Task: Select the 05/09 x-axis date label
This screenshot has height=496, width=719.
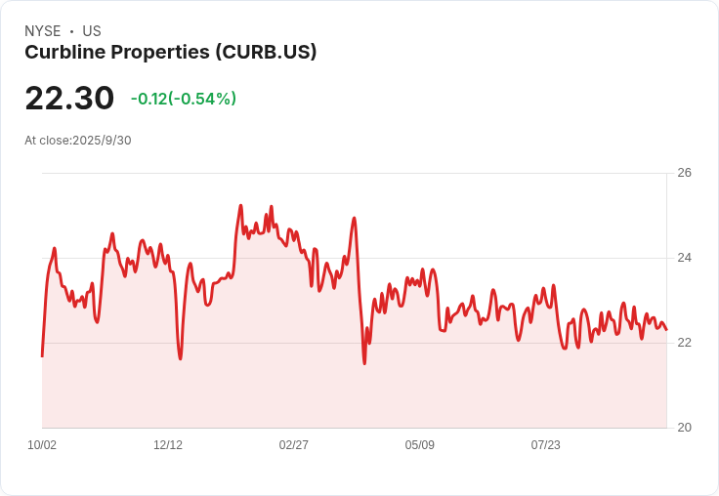Action: (x=419, y=444)
